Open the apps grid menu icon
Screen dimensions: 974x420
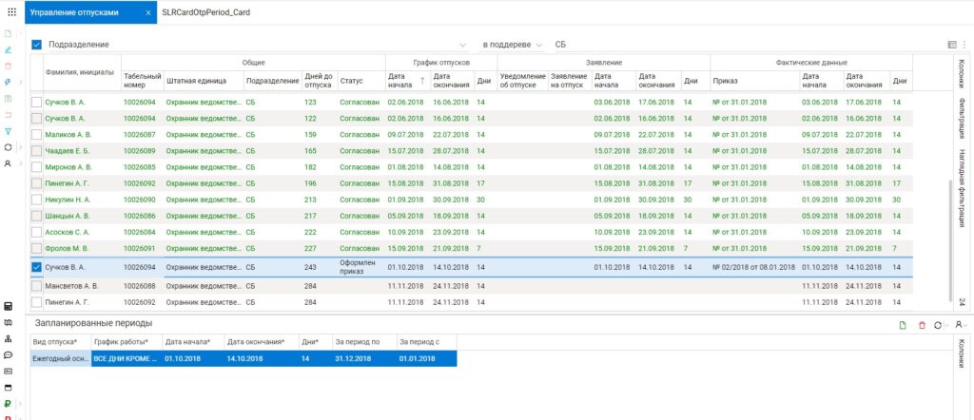pos(11,11)
